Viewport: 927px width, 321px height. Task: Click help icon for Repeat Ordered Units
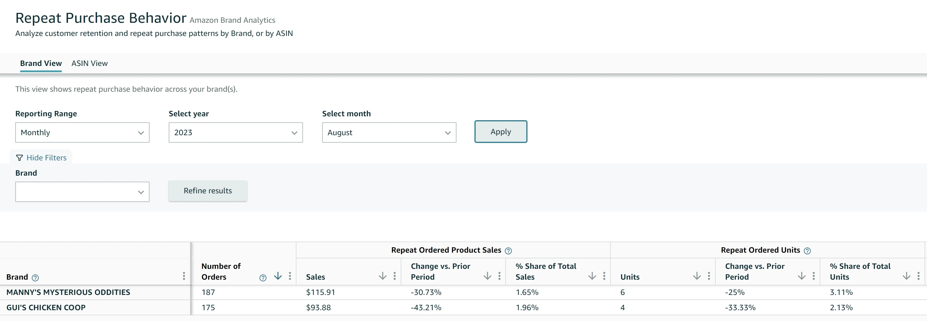click(807, 251)
